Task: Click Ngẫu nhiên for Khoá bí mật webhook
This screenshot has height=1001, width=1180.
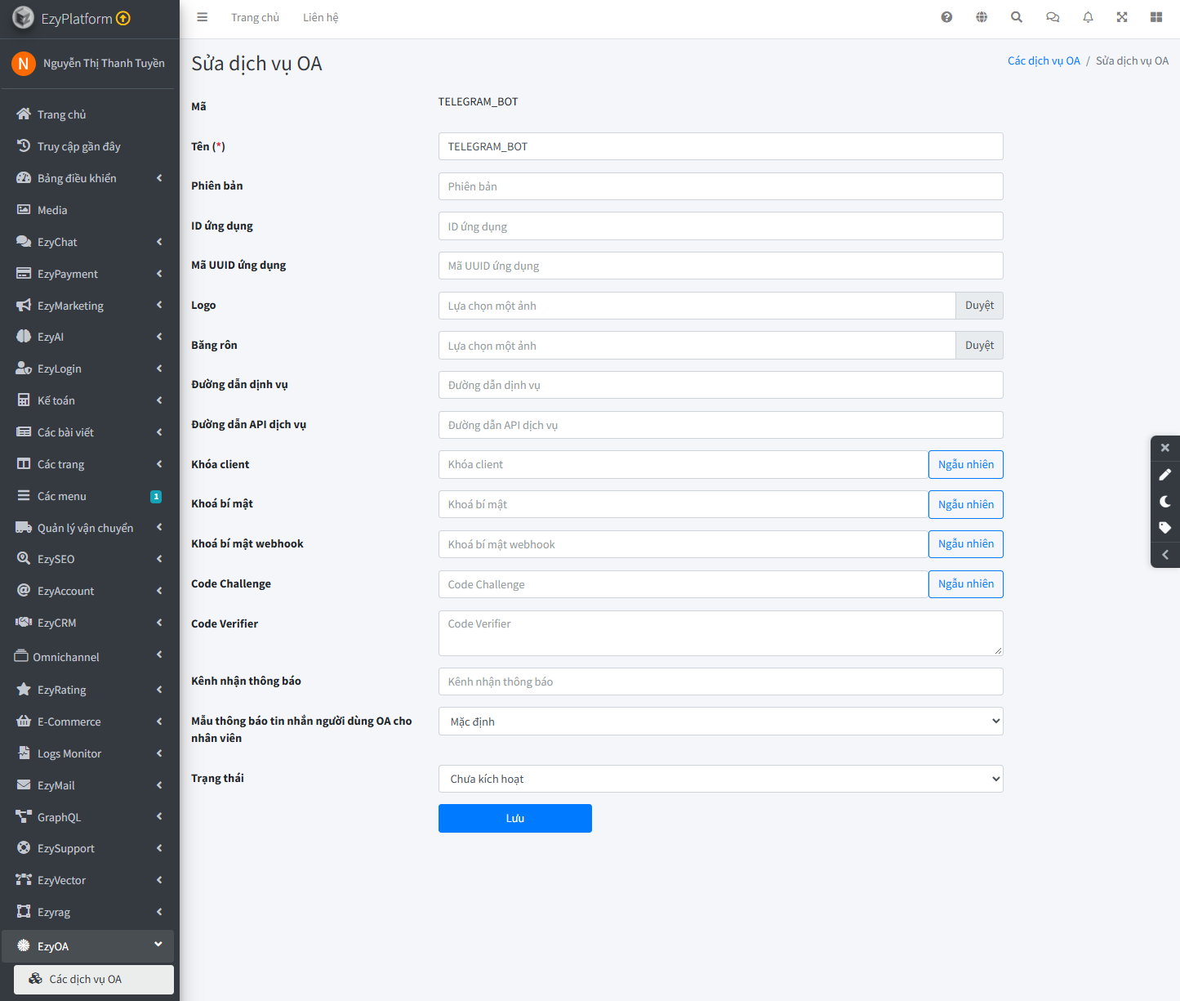Action: click(966, 544)
